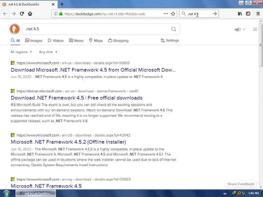Click dotnet.microsoft.com net45 URL breadcrumb
The image size is (263, 197).
tap(77, 91)
